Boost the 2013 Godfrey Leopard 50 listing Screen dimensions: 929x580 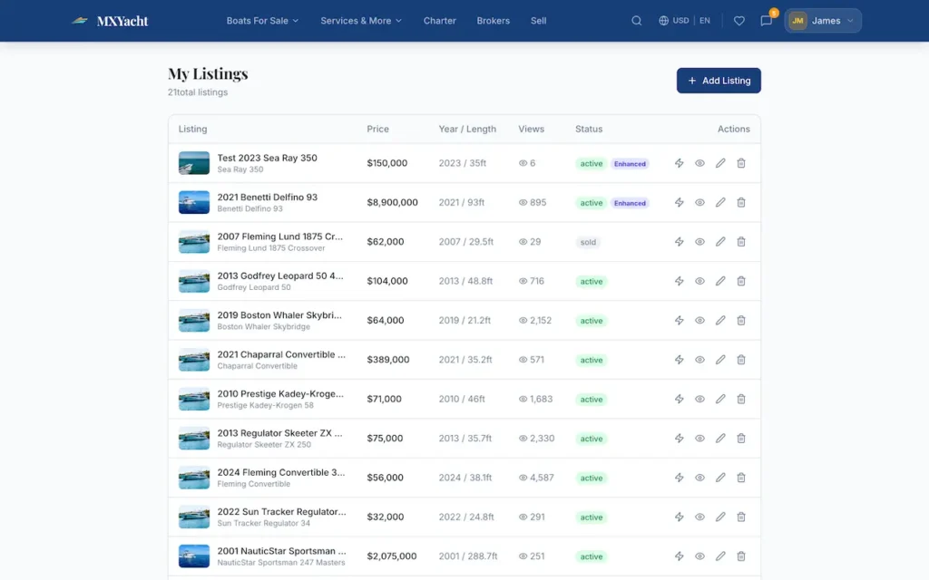[679, 281]
